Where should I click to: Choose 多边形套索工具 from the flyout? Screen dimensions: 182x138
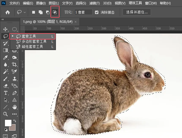pos(34,41)
